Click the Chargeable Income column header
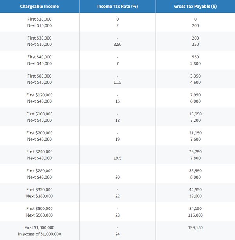The width and height of the screenshot is (235, 240). pyautogui.click(x=40, y=7)
